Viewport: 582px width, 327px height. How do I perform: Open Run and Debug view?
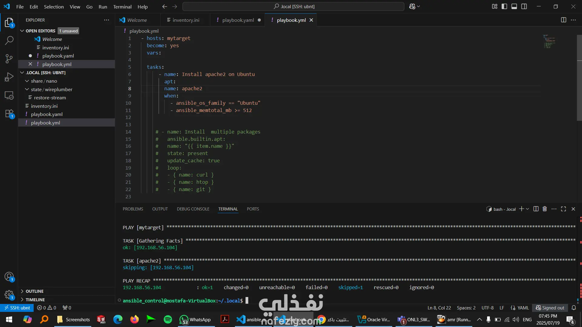[9, 77]
